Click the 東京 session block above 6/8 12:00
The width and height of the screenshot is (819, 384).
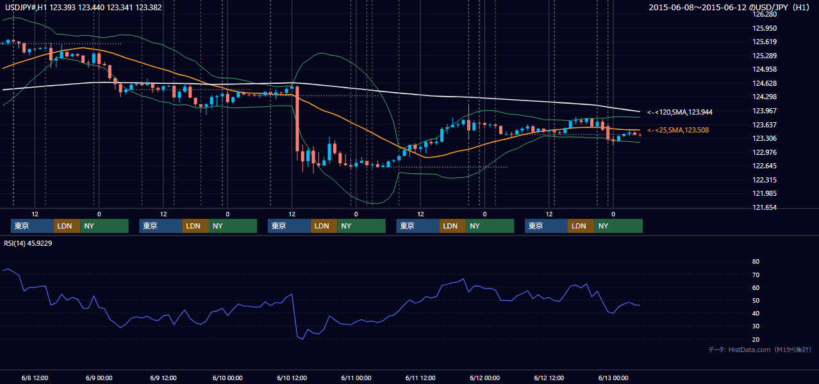coord(32,226)
